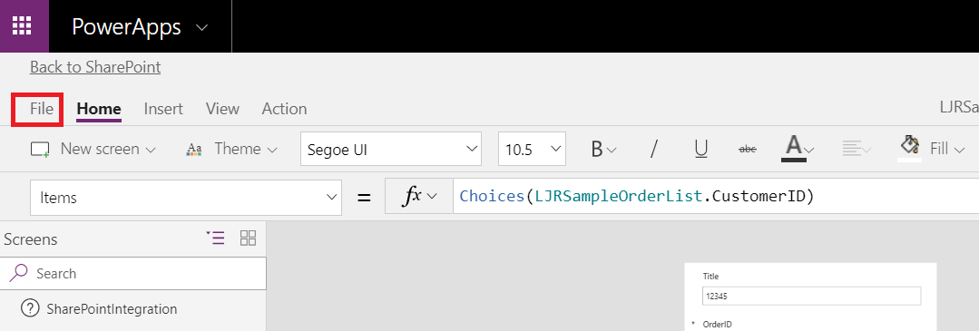
Task: Click the text alignment icon
Action: coord(857,150)
